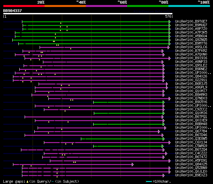Select the UniRef100_B6T472 label
213x184 pixels.
click(191, 157)
